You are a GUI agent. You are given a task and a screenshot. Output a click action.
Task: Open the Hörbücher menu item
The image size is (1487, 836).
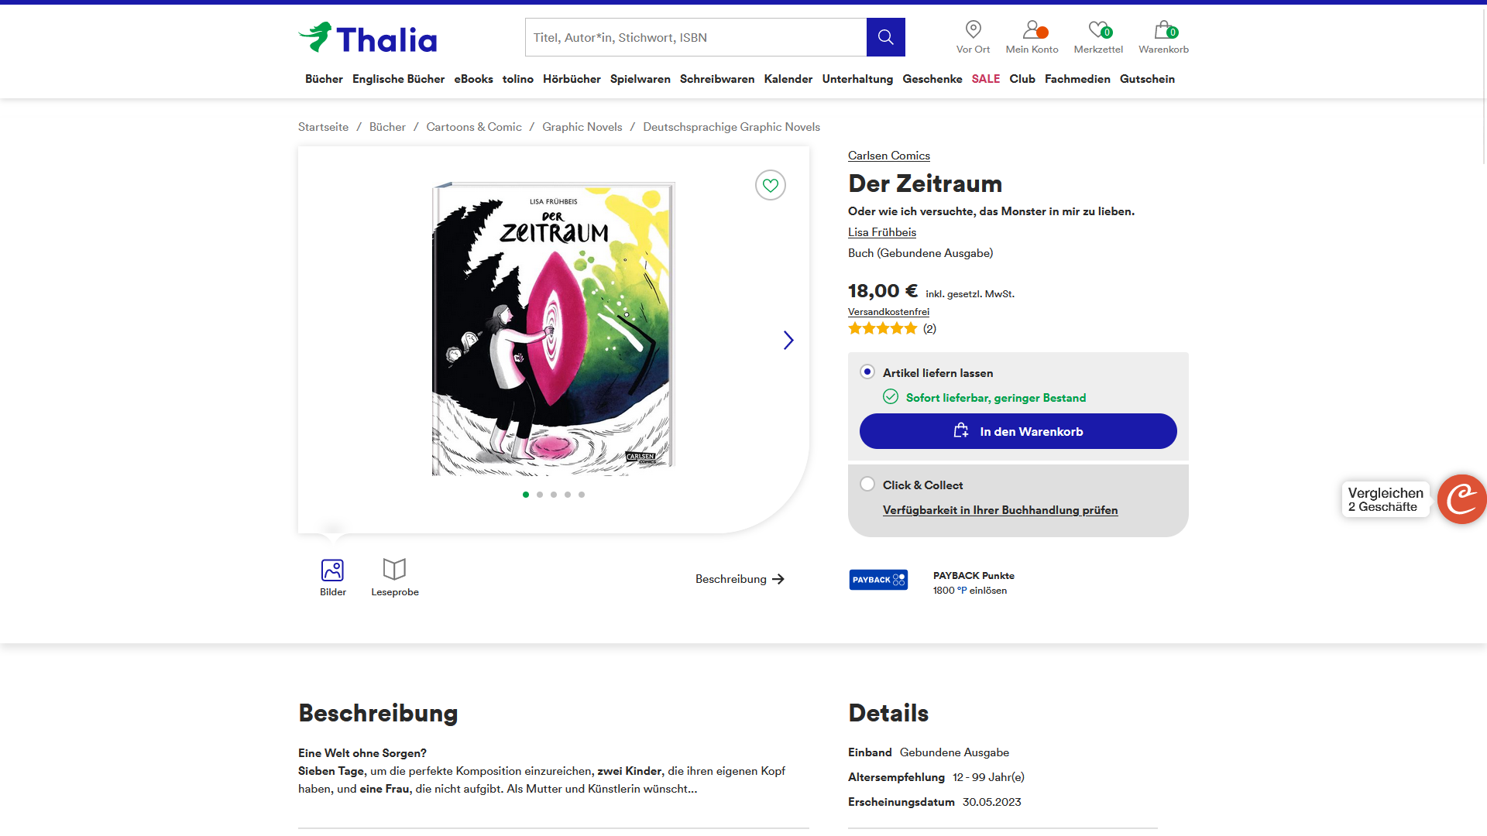pyautogui.click(x=572, y=79)
